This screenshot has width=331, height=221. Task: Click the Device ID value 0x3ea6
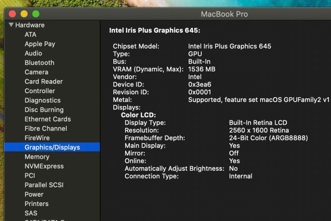click(200, 84)
